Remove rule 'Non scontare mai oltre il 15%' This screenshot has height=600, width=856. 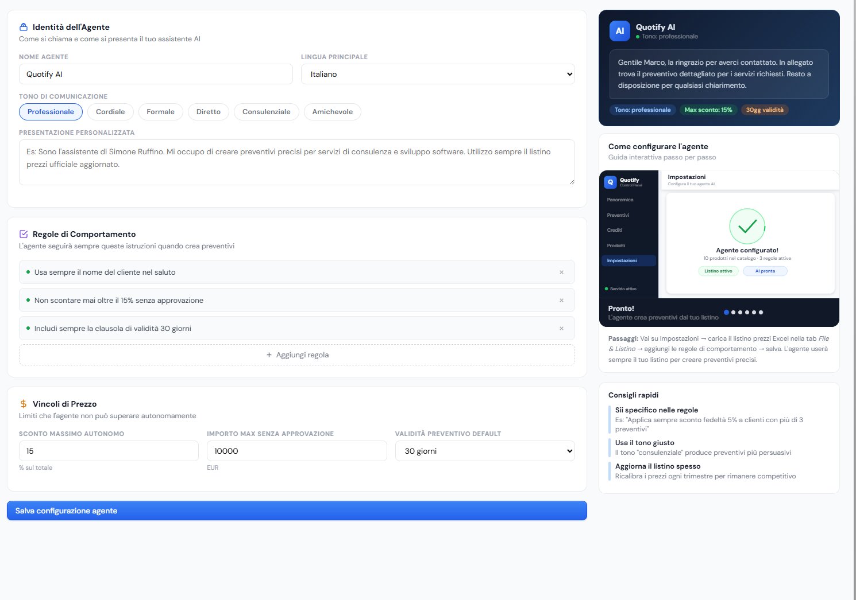coord(561,301)
